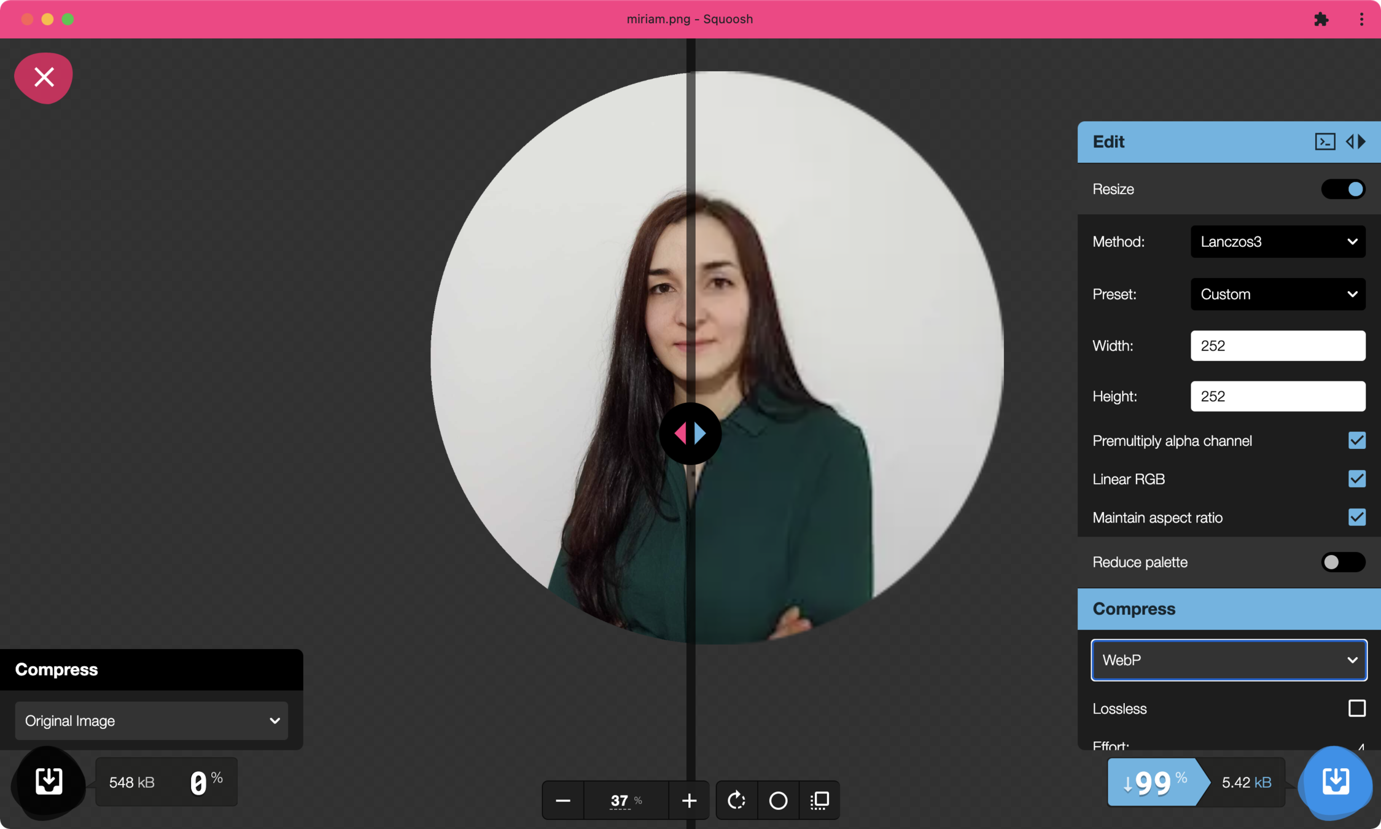Image resolution: width=1381 pixels, height=829 pixels.
Task: Close the image with the pink X button
Action: click(44, 77)
